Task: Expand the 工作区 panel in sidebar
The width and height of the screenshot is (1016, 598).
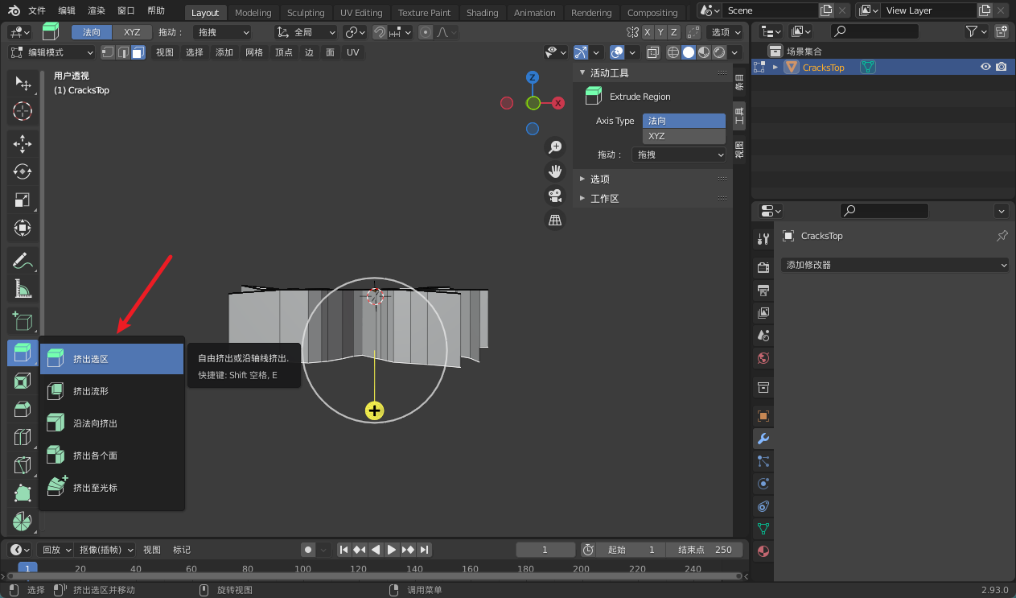Action: pyautogui.click(x=605, y=198)
